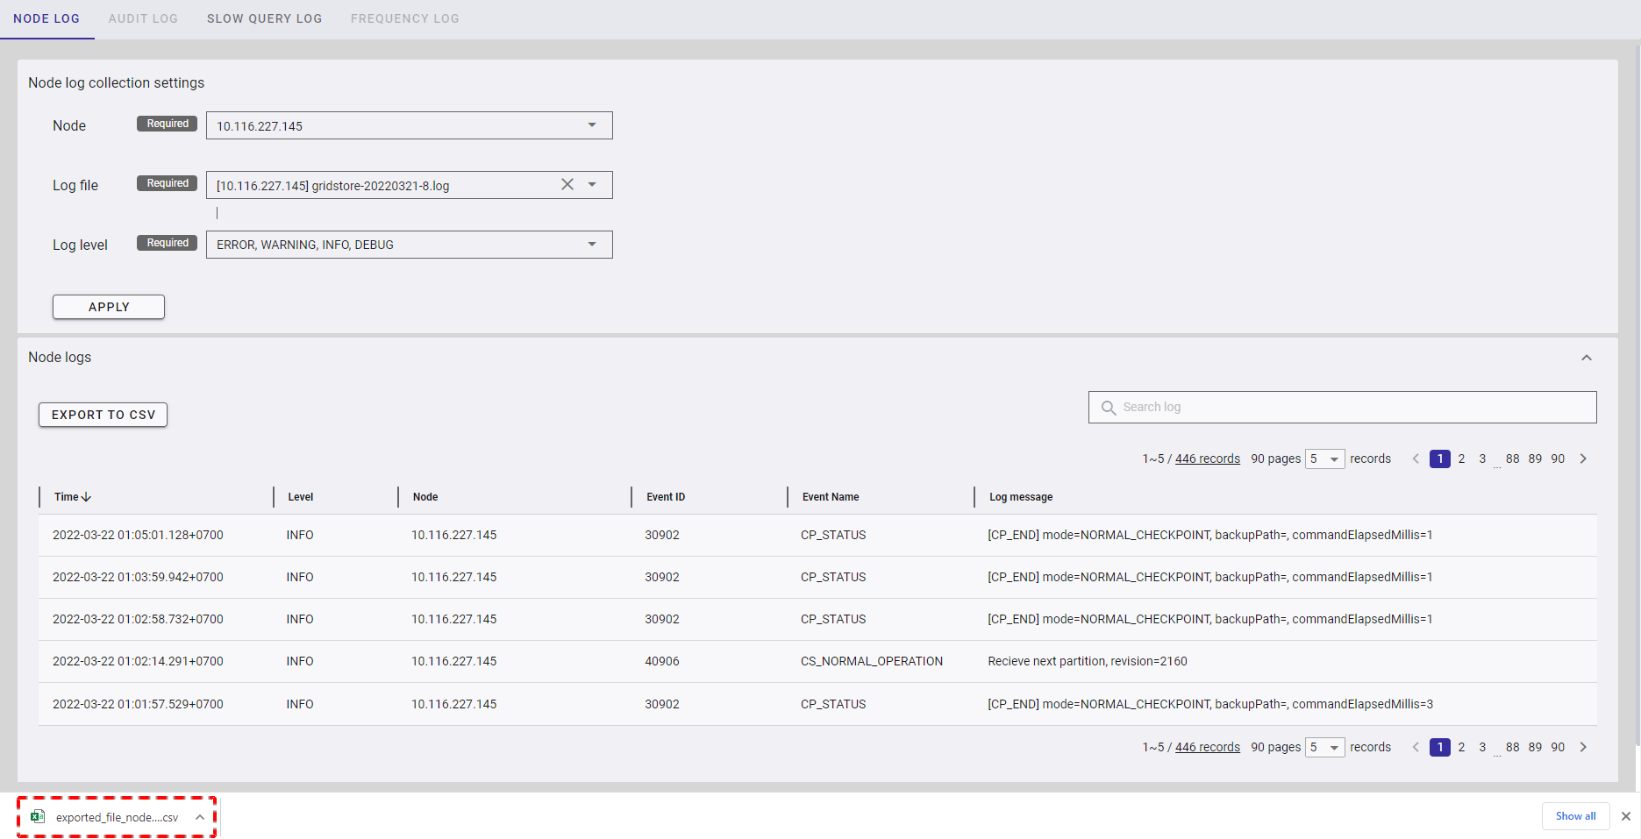Click next page arrow in bottom pagination
The width and height of the screenshot is (1641, 839).
tap(1583, 747)
